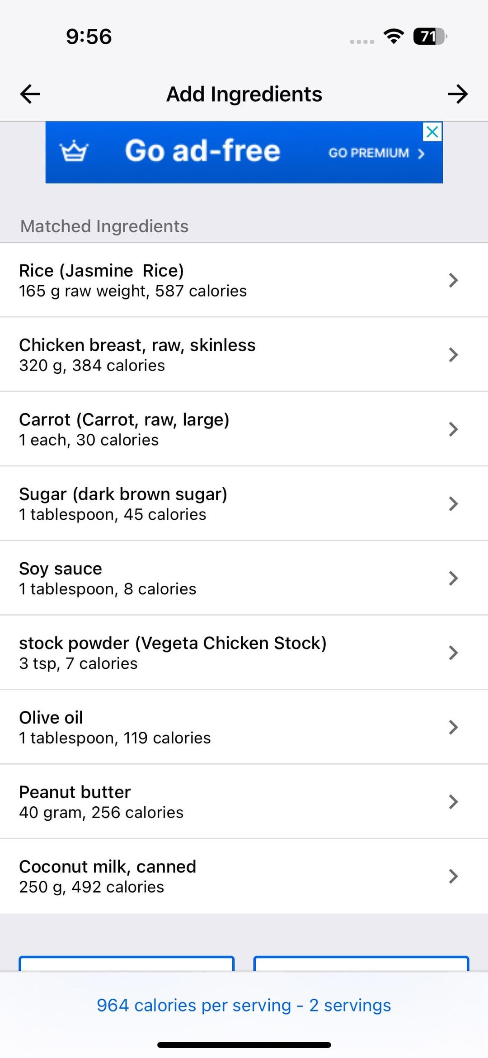
Task: Tap the calories per serving summary
Action: 244,1005
